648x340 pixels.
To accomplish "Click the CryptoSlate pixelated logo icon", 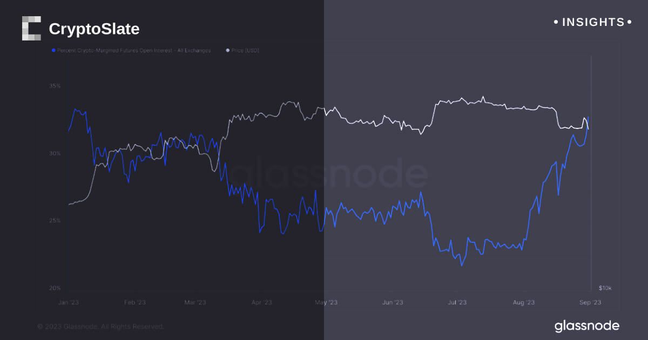I will [x=31, y=28].
